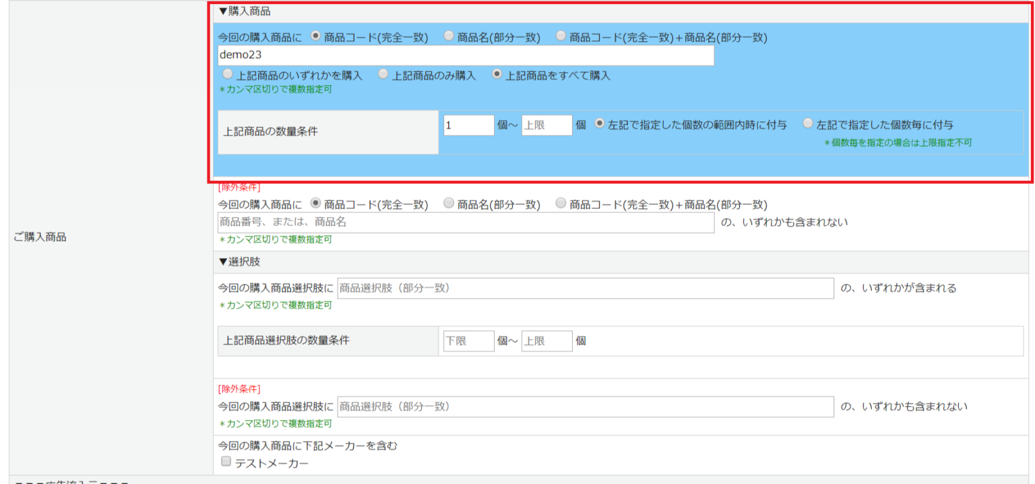Select 商品名(部分一致) in 除外条件 section
The height and width of the screenshot is (484, 1035).
448,204
